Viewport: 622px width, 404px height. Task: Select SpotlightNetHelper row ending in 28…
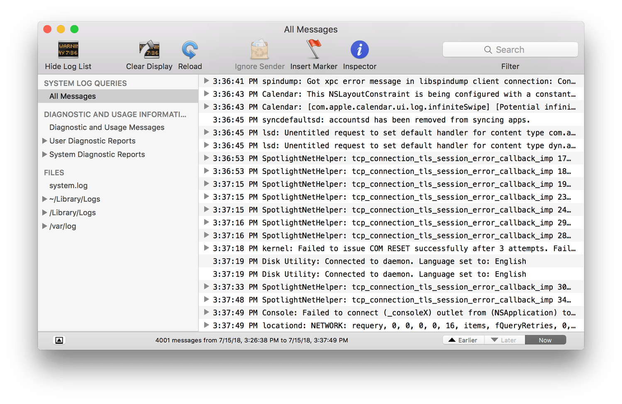pyautogui.click(x=391, y=236)
